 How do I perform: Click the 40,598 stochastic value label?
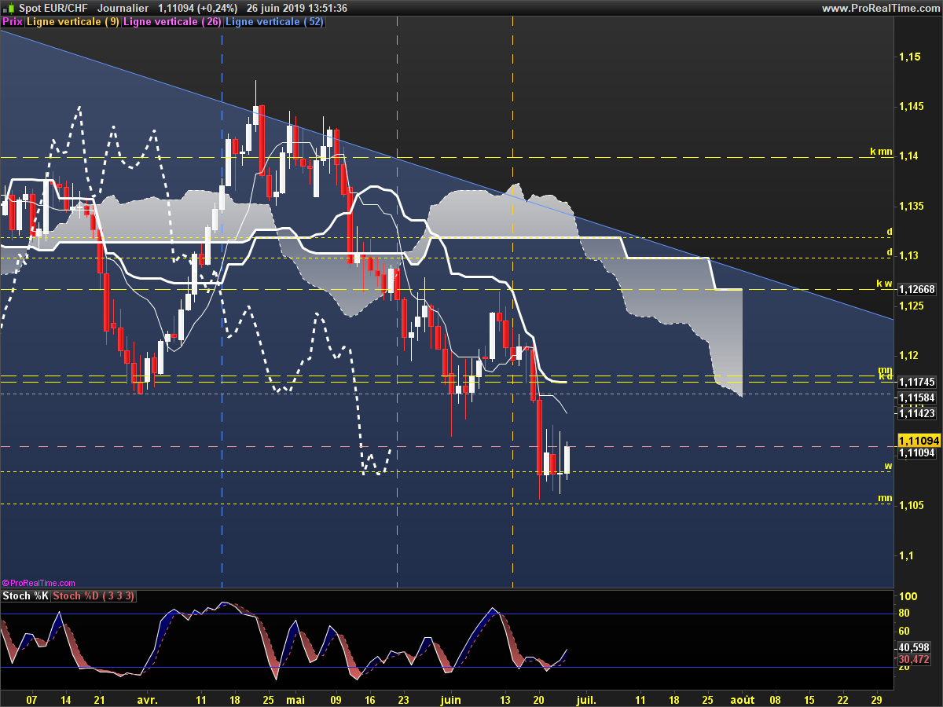tap(914, 647)
